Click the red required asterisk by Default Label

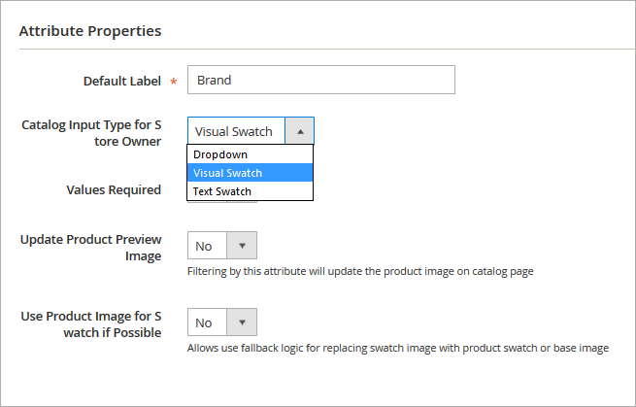pyautogui.click(x=174, y=83)
